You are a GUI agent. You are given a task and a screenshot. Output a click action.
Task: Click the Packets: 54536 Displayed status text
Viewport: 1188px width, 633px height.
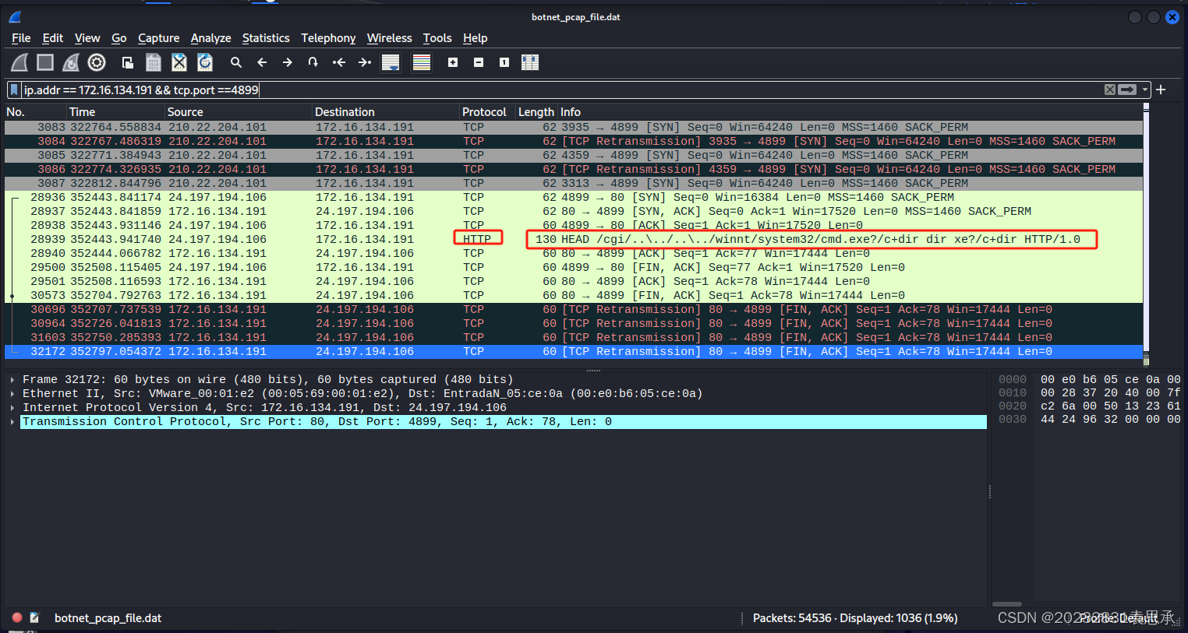855,618
